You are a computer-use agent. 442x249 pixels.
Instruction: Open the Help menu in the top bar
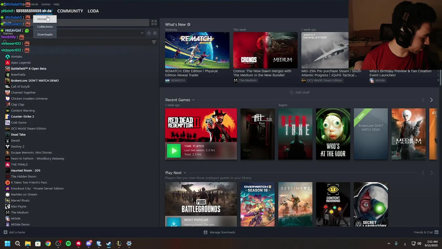[x=57, y=4]
